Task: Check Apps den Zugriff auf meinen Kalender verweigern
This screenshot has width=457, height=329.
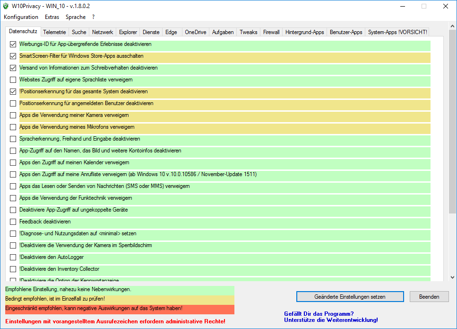Action: pyautogui.click(x=13, y=162)
